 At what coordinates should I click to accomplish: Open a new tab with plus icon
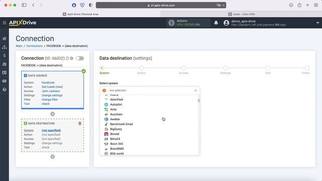pos(307,5)
